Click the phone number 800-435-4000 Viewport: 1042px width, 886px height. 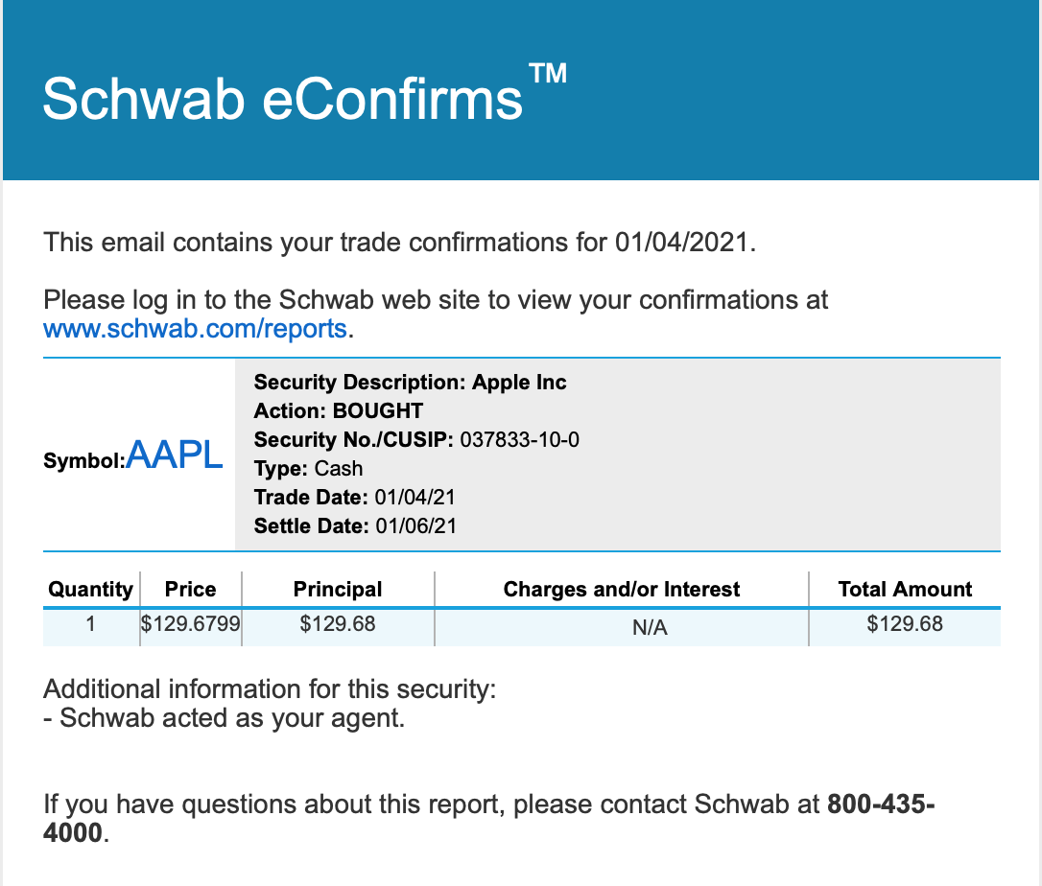point(489,818)
